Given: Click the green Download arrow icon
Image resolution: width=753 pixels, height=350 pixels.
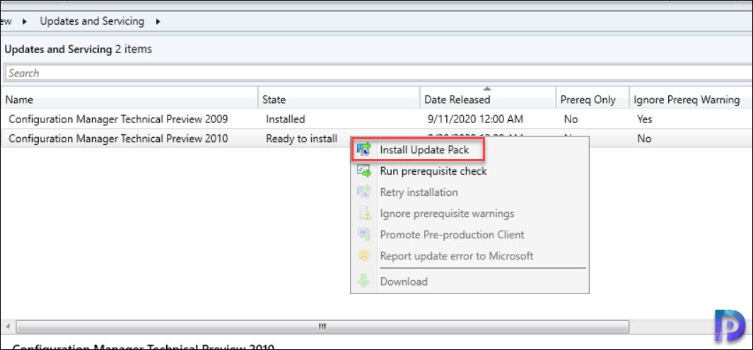Looking at the screenshot, I should click(365, 281).
